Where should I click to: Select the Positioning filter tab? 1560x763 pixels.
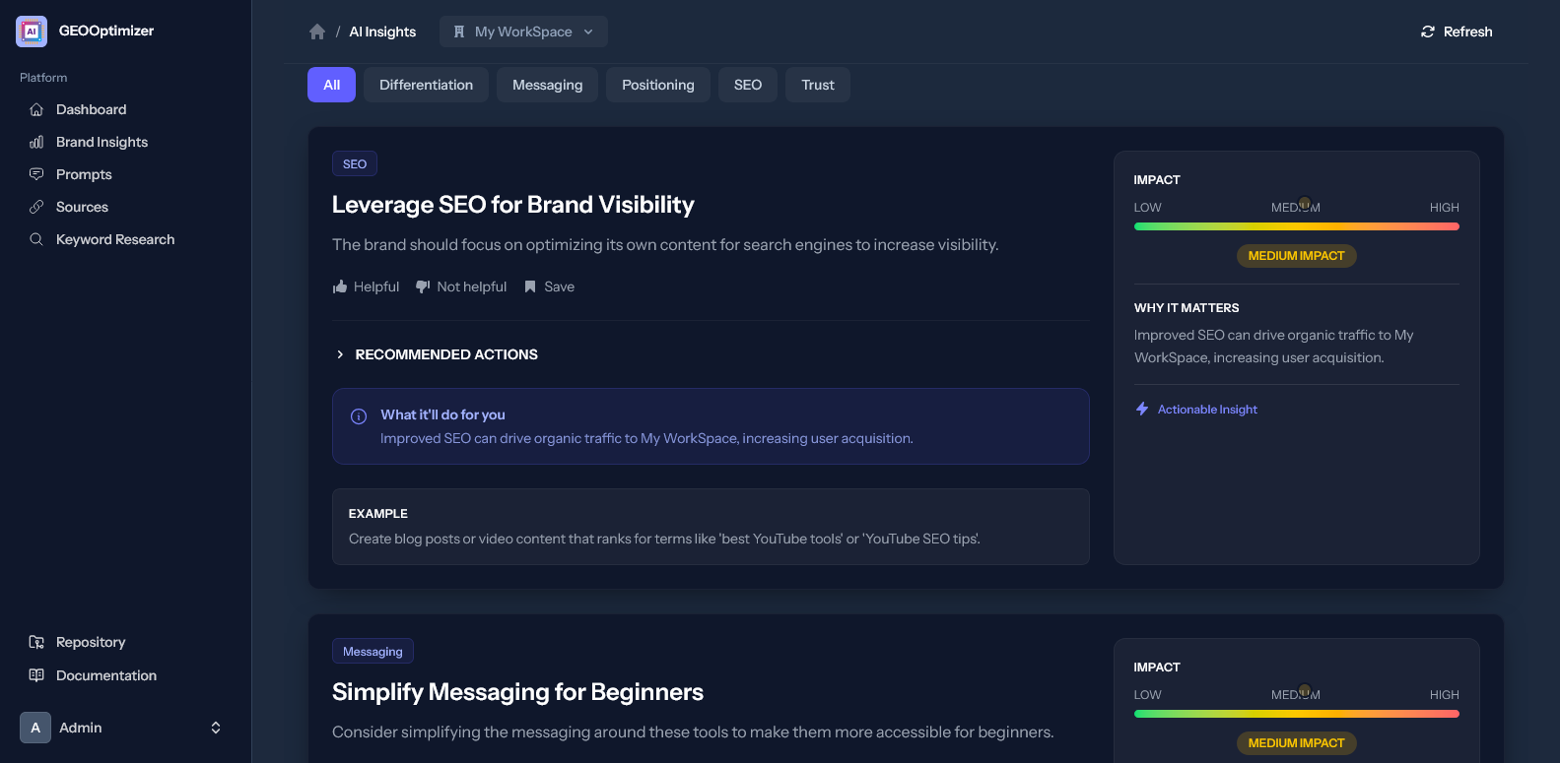(x=658, y=85)
